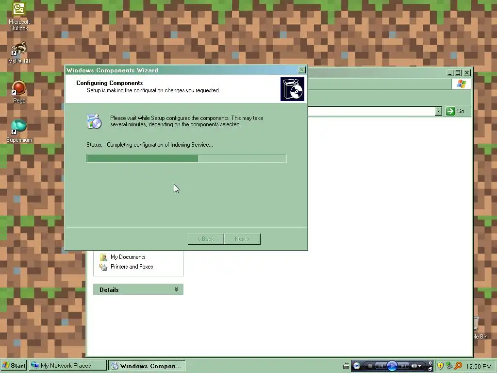497x373 pixels.
Task: Play media from the taskbar player
Action: point(392,366)
